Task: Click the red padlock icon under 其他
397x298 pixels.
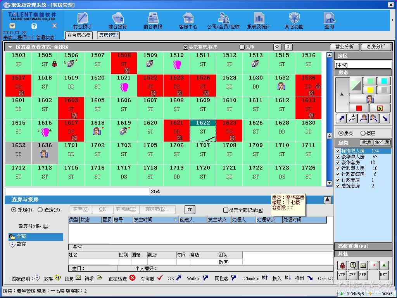Action: pos(342,265)
